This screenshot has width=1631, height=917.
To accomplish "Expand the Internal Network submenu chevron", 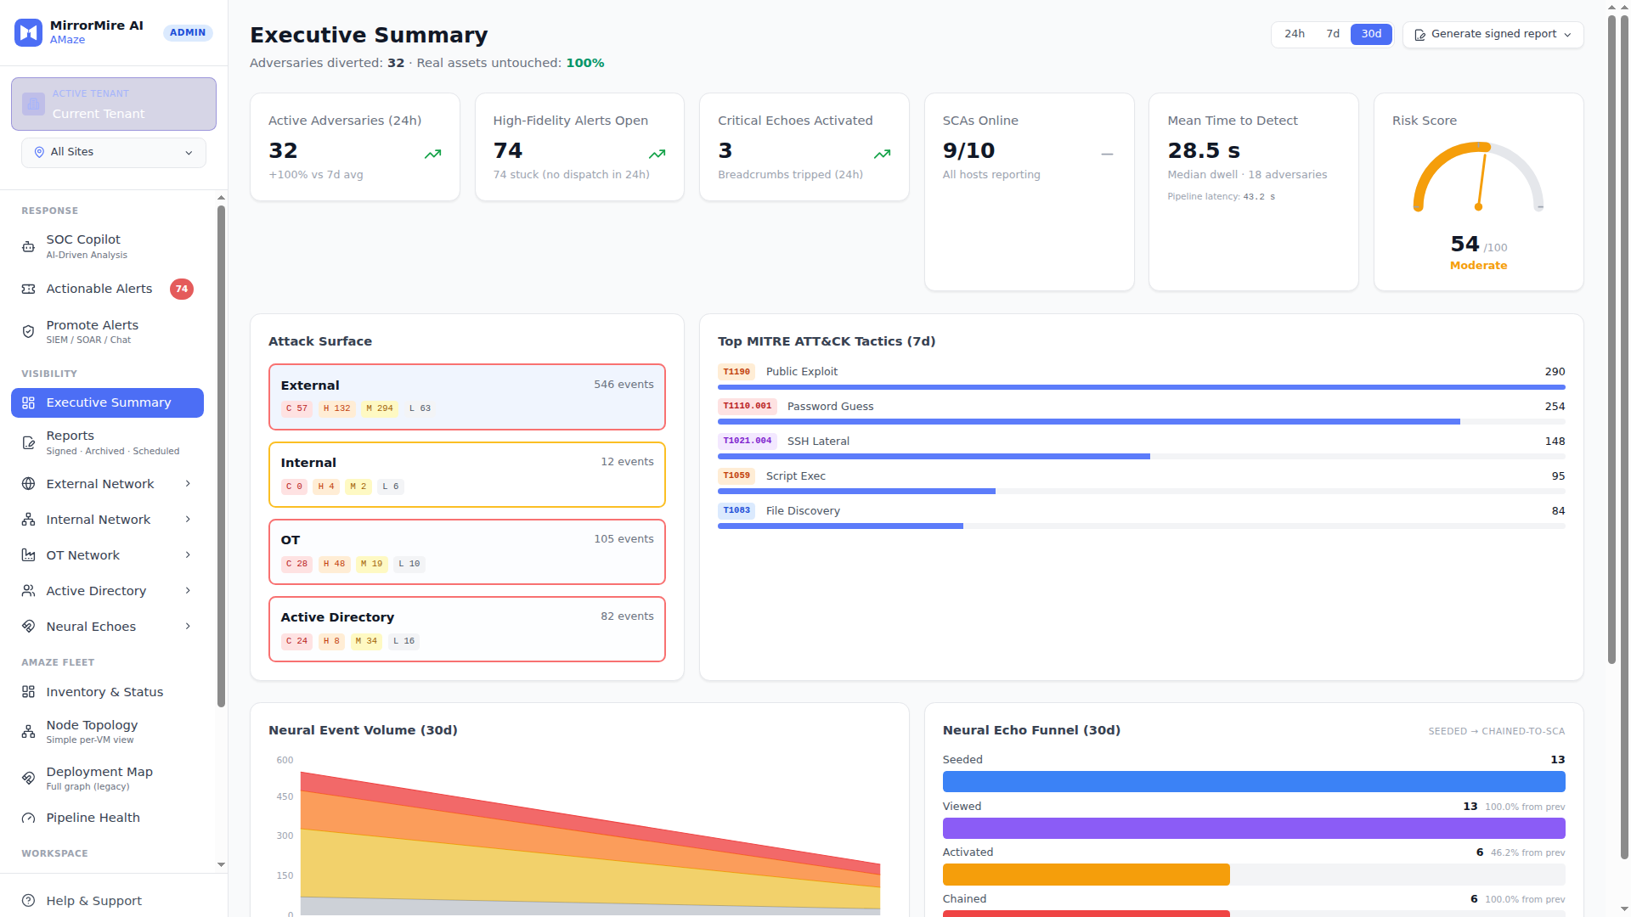I will pos(188,520).
